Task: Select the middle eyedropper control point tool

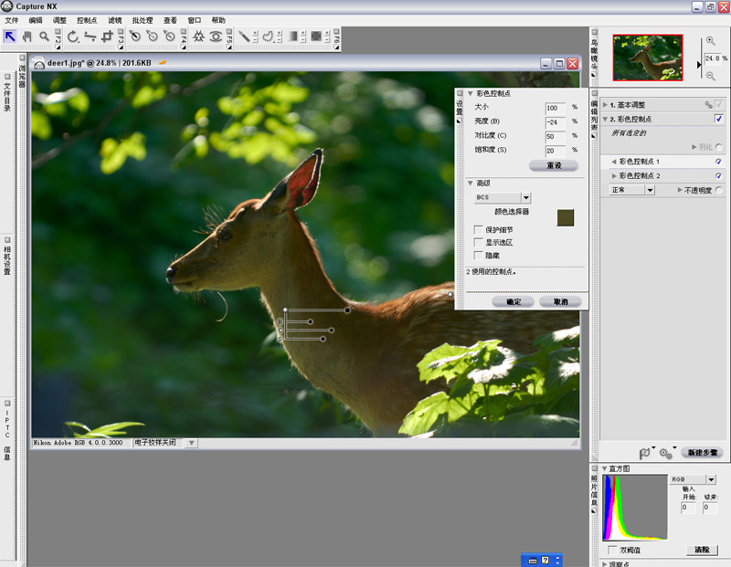Action: [153, 36]
